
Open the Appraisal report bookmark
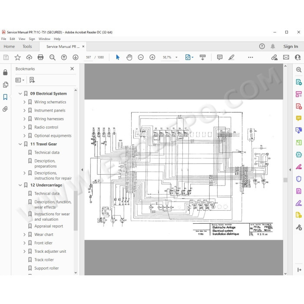[49, 226]
